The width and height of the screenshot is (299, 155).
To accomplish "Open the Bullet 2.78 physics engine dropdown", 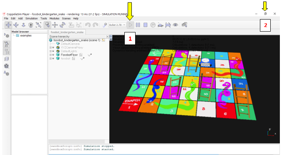I will [x=117, y=25].
